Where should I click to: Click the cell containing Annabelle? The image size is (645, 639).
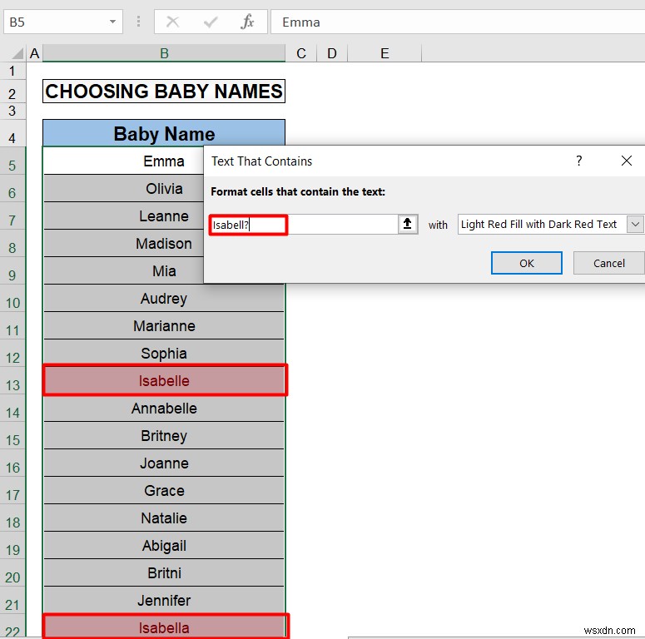[x=164, y=409]
